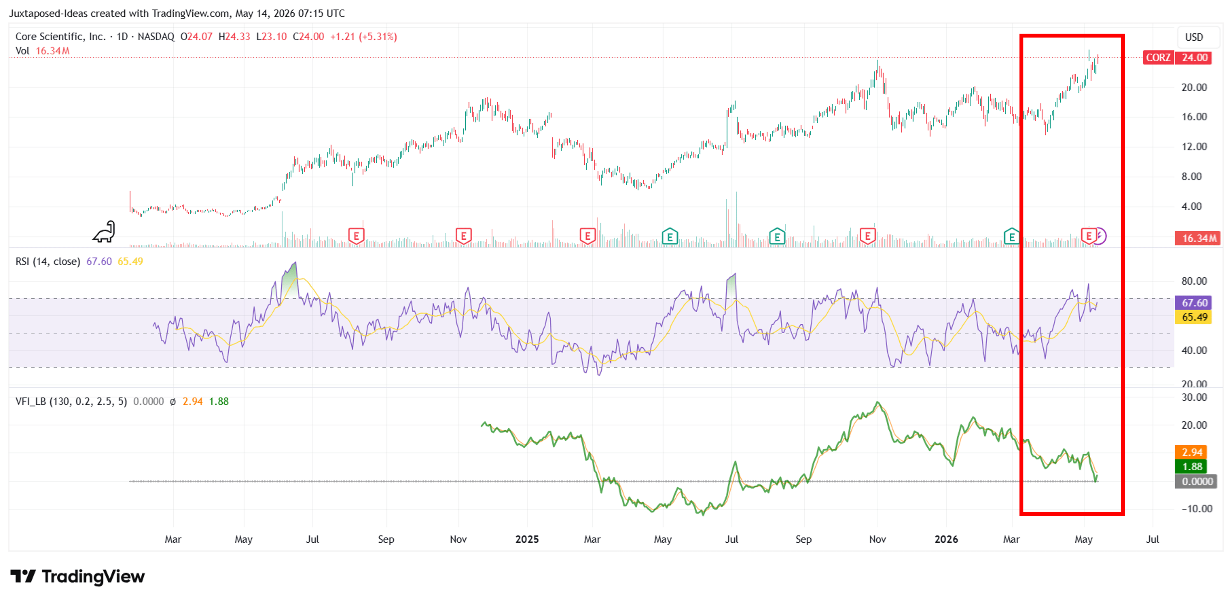This screenshot has height=602, width=1232.
Task: Click the 30.00 VFI scale label
Action: tap(1194, 397)
